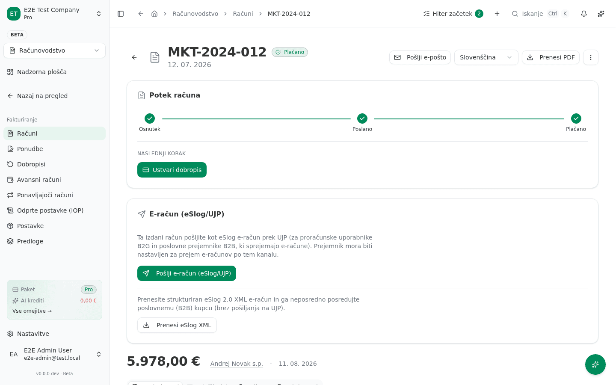Open the notifications bell
Image resolution: width=616 pixels, height=385 pixels.
583,14
